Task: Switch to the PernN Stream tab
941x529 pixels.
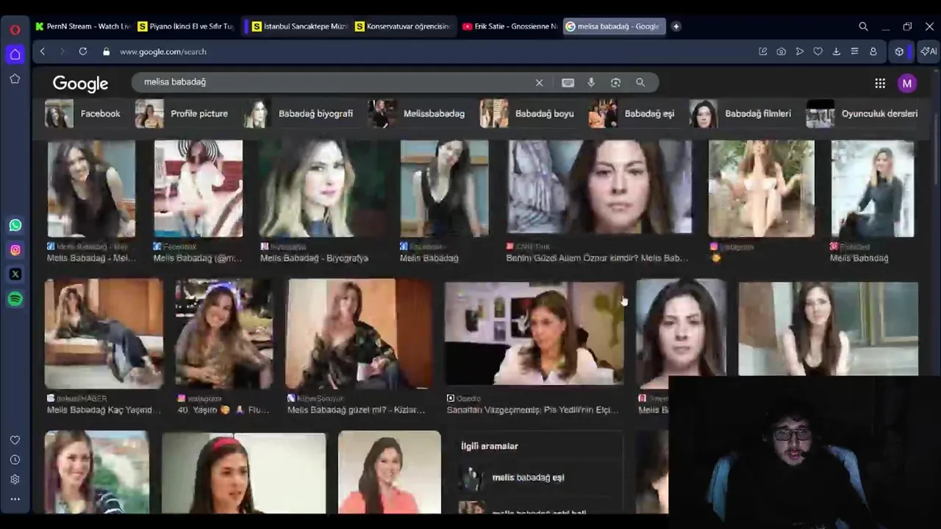Action: coord(82,26)
